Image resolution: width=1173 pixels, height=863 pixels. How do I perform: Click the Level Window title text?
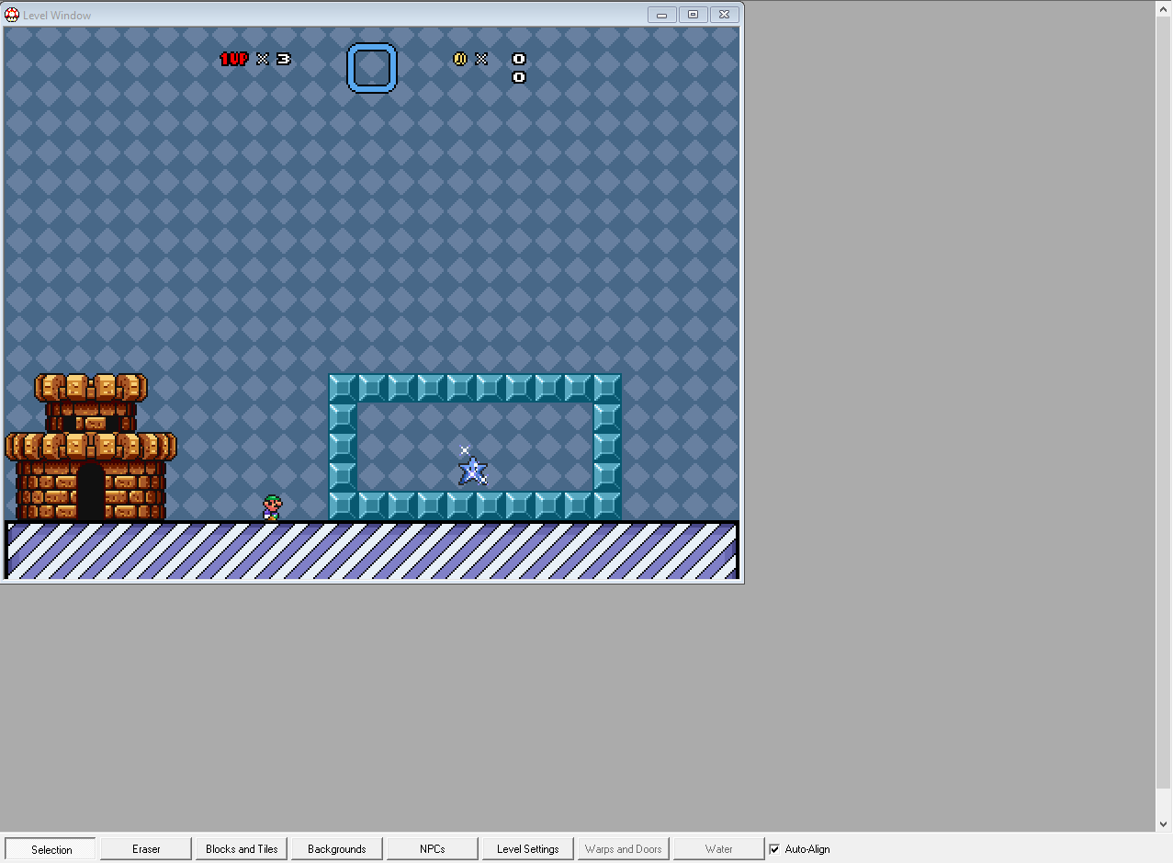pyautogui.click(x=57, y=16)
